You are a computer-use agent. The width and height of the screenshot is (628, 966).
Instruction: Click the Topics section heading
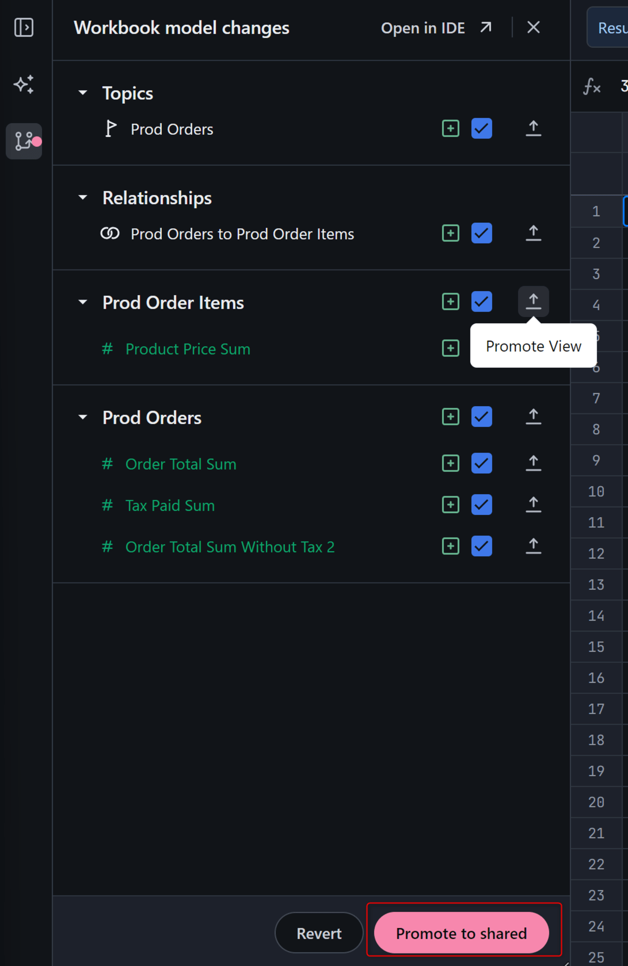coord(128,93)
